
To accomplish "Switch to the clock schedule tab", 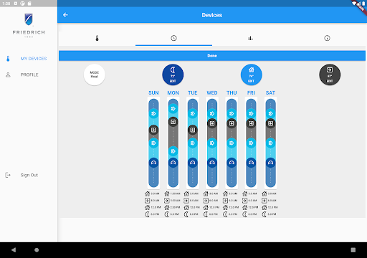I will click(173, 38).
